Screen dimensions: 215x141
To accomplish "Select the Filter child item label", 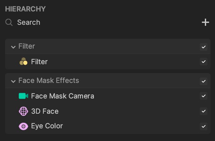I will pos(39,62).
